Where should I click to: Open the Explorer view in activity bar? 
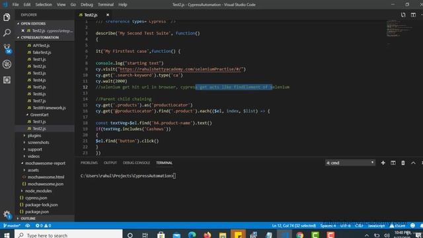pyautogui.click(x=7, y=17)
